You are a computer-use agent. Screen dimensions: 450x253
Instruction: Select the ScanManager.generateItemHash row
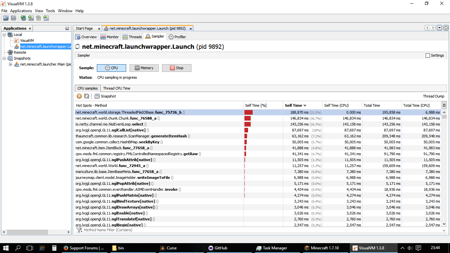point(258,136)
